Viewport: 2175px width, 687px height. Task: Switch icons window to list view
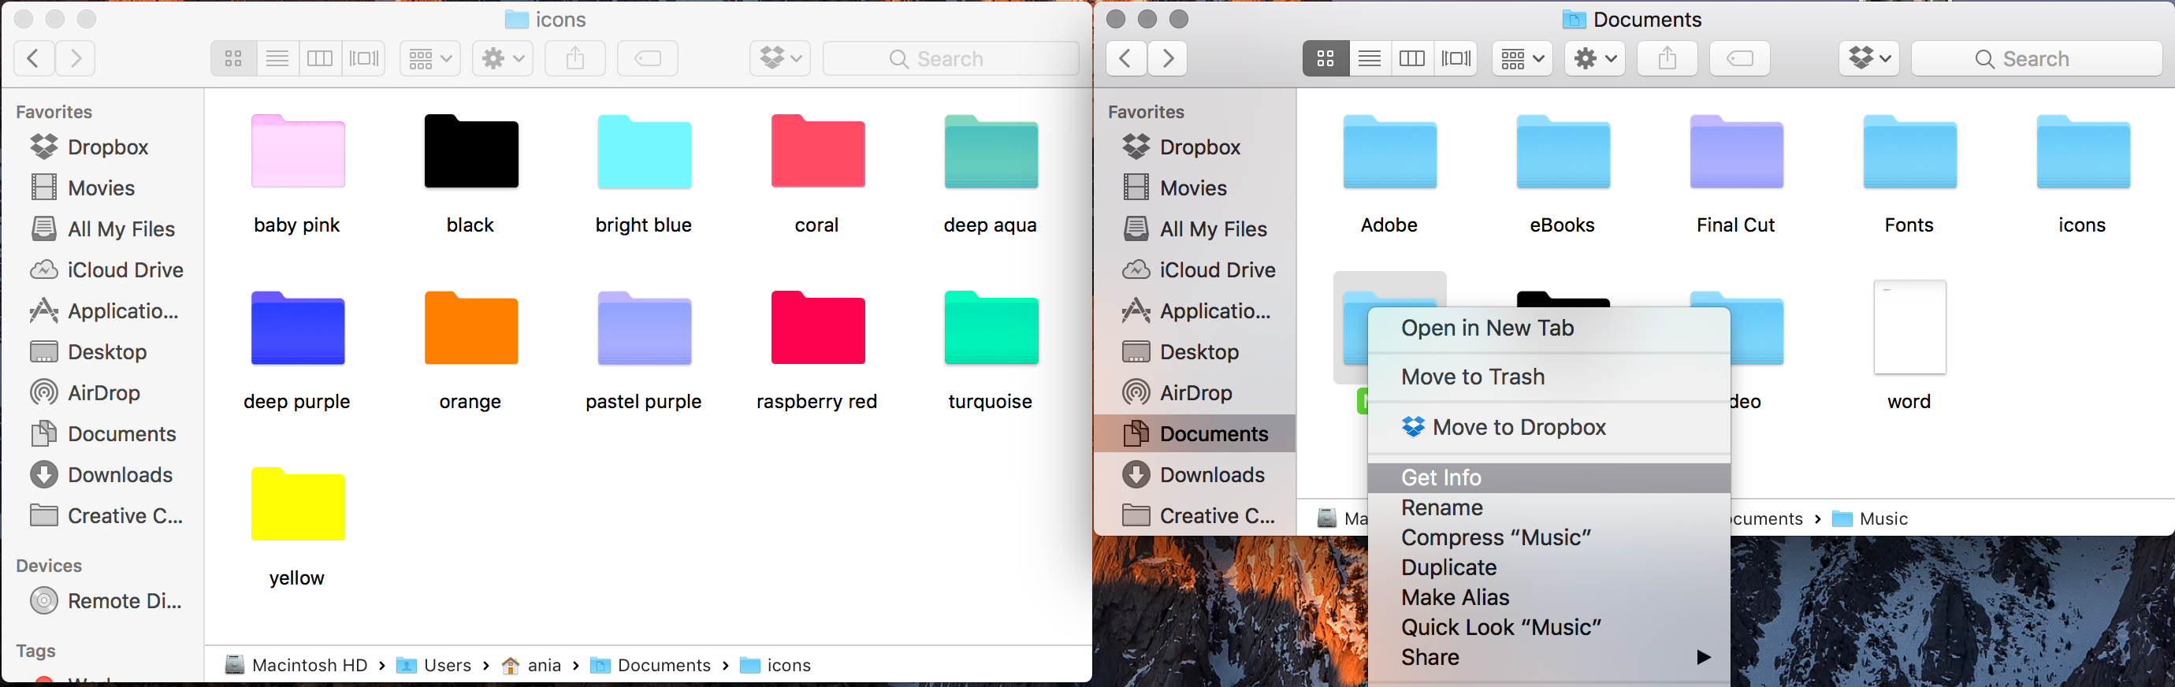(x=277, y=58)
